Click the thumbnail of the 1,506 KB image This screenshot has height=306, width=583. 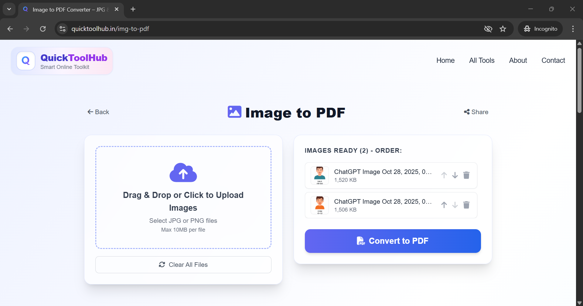click(320, 205)
